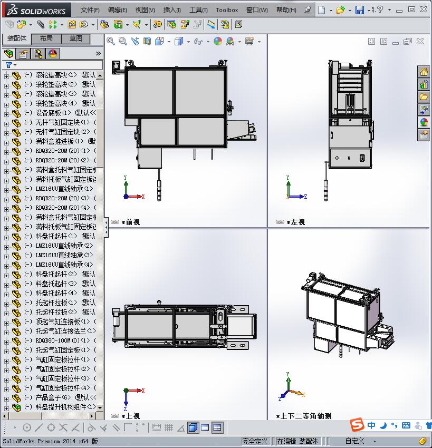Select the Move Component tool
Screen dimensions: 432x448
coord(84,25)
